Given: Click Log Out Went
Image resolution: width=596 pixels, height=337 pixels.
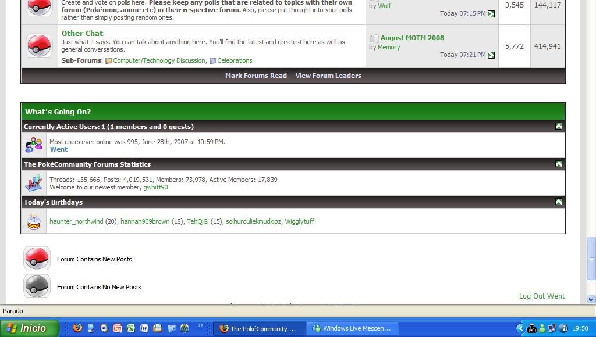Looking at the screenshot, I should 542,296.
